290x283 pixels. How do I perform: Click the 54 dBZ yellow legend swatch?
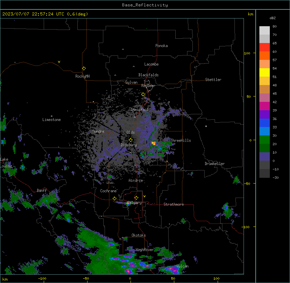pyautogui.click(x=264, y=72)
